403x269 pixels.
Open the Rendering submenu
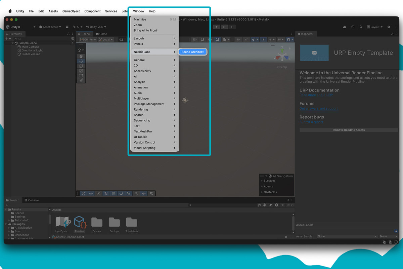[154, 109]
